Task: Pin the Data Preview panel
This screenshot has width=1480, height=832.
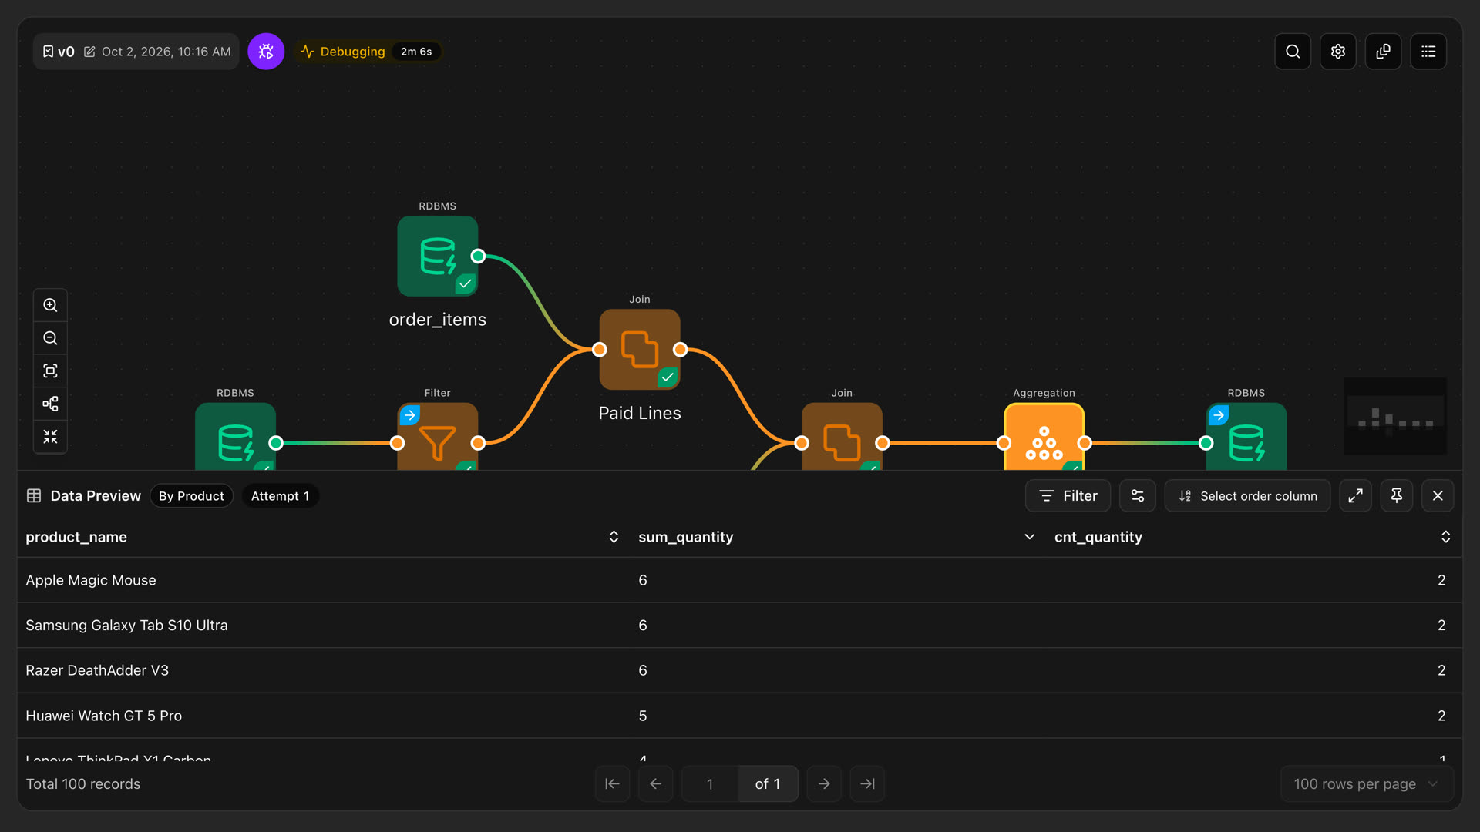Action: coord(1396,496)
